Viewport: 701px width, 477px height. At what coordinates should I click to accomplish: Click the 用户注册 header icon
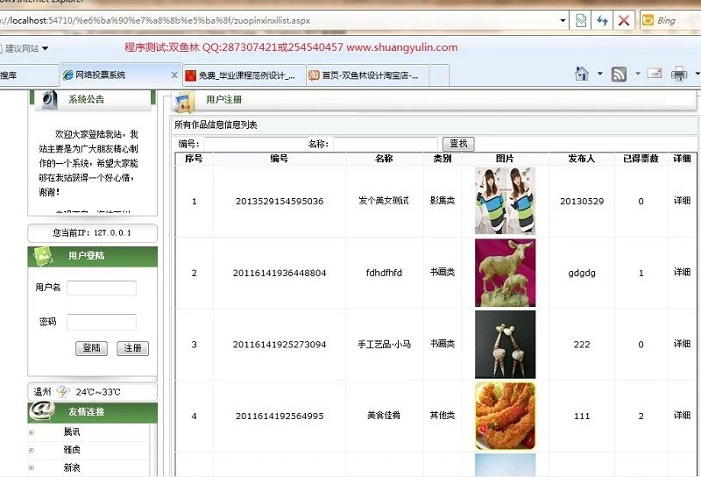point(185,101)
